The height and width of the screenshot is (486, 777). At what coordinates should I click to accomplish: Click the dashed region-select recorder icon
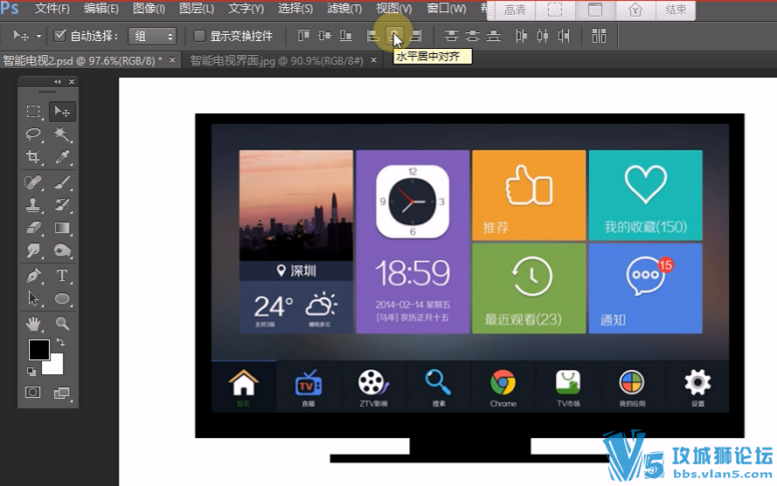tap(555, 10)
